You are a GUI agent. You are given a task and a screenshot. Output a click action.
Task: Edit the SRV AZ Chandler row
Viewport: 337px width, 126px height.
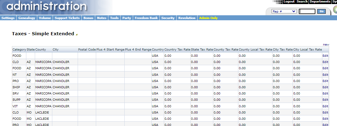click(x=325, y=94)
